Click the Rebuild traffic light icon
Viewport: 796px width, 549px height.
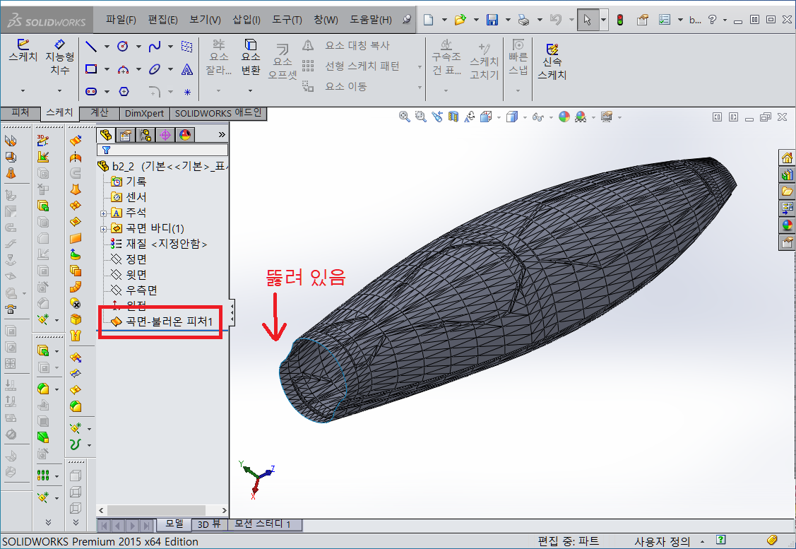620,20
